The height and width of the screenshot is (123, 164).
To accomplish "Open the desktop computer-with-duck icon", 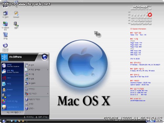I will [x=16, y=25].
